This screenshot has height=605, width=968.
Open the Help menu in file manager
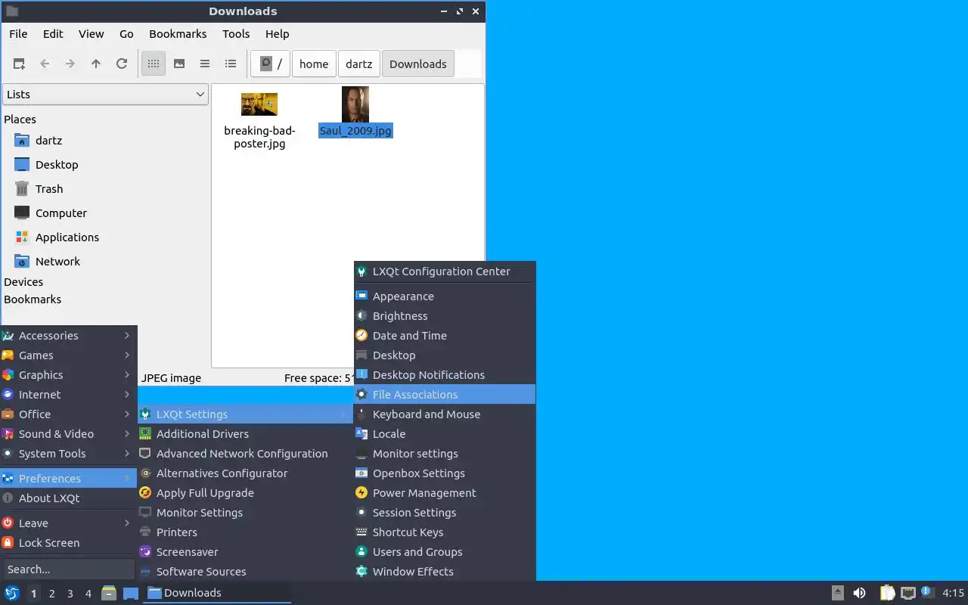[x=278, y=34]
